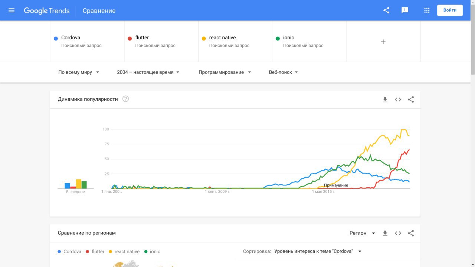Click the 1 сент. 2009 г. axis label
Screen dimensions: 475x267
pyautogui.click(x=218, y=192)
